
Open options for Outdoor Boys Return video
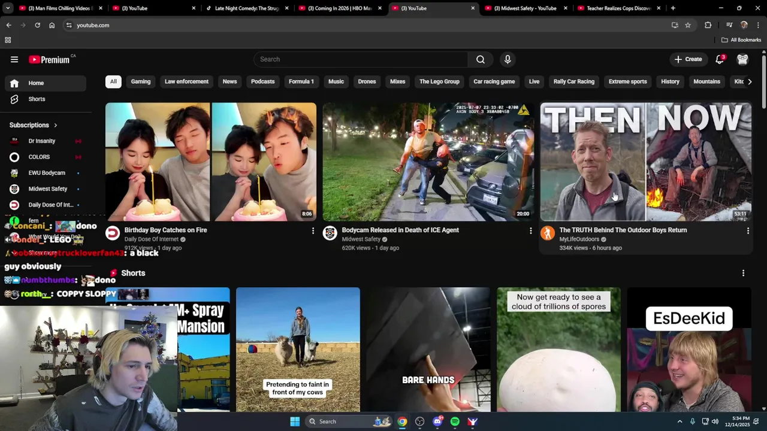pyautogui.click(x=748, y=230)
